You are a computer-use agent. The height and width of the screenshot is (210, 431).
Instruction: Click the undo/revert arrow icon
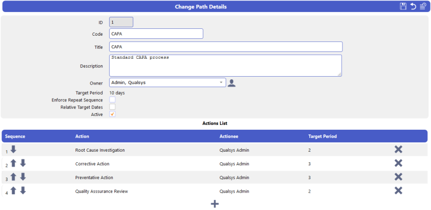pyautogui.click(x=413, y=7)
